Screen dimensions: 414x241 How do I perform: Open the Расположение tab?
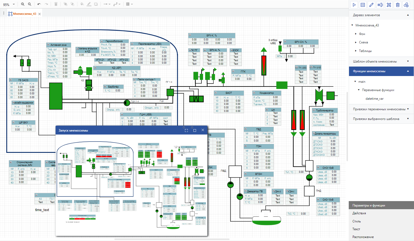pos(363,237)
